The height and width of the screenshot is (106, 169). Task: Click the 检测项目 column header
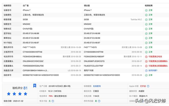coord(7,6)
